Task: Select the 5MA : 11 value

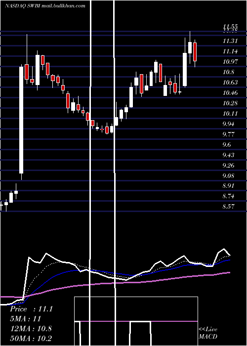Action: [26, 319]
